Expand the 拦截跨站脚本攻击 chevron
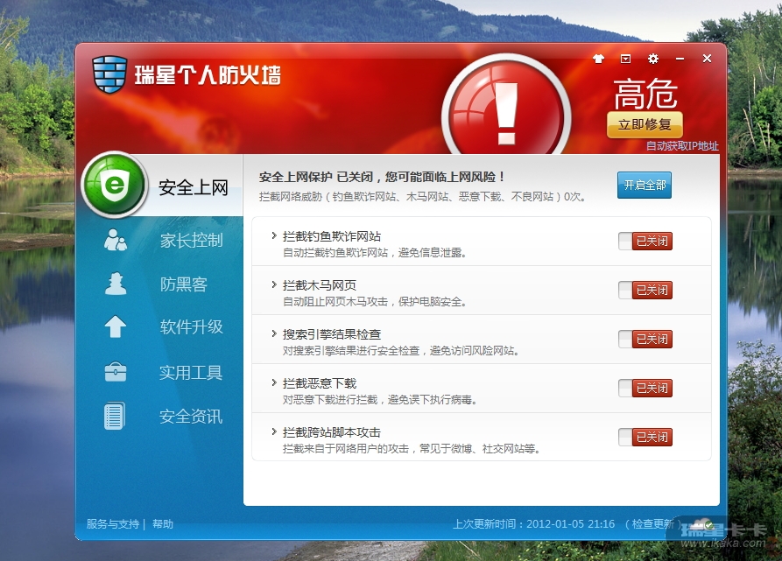 (274, 431)
